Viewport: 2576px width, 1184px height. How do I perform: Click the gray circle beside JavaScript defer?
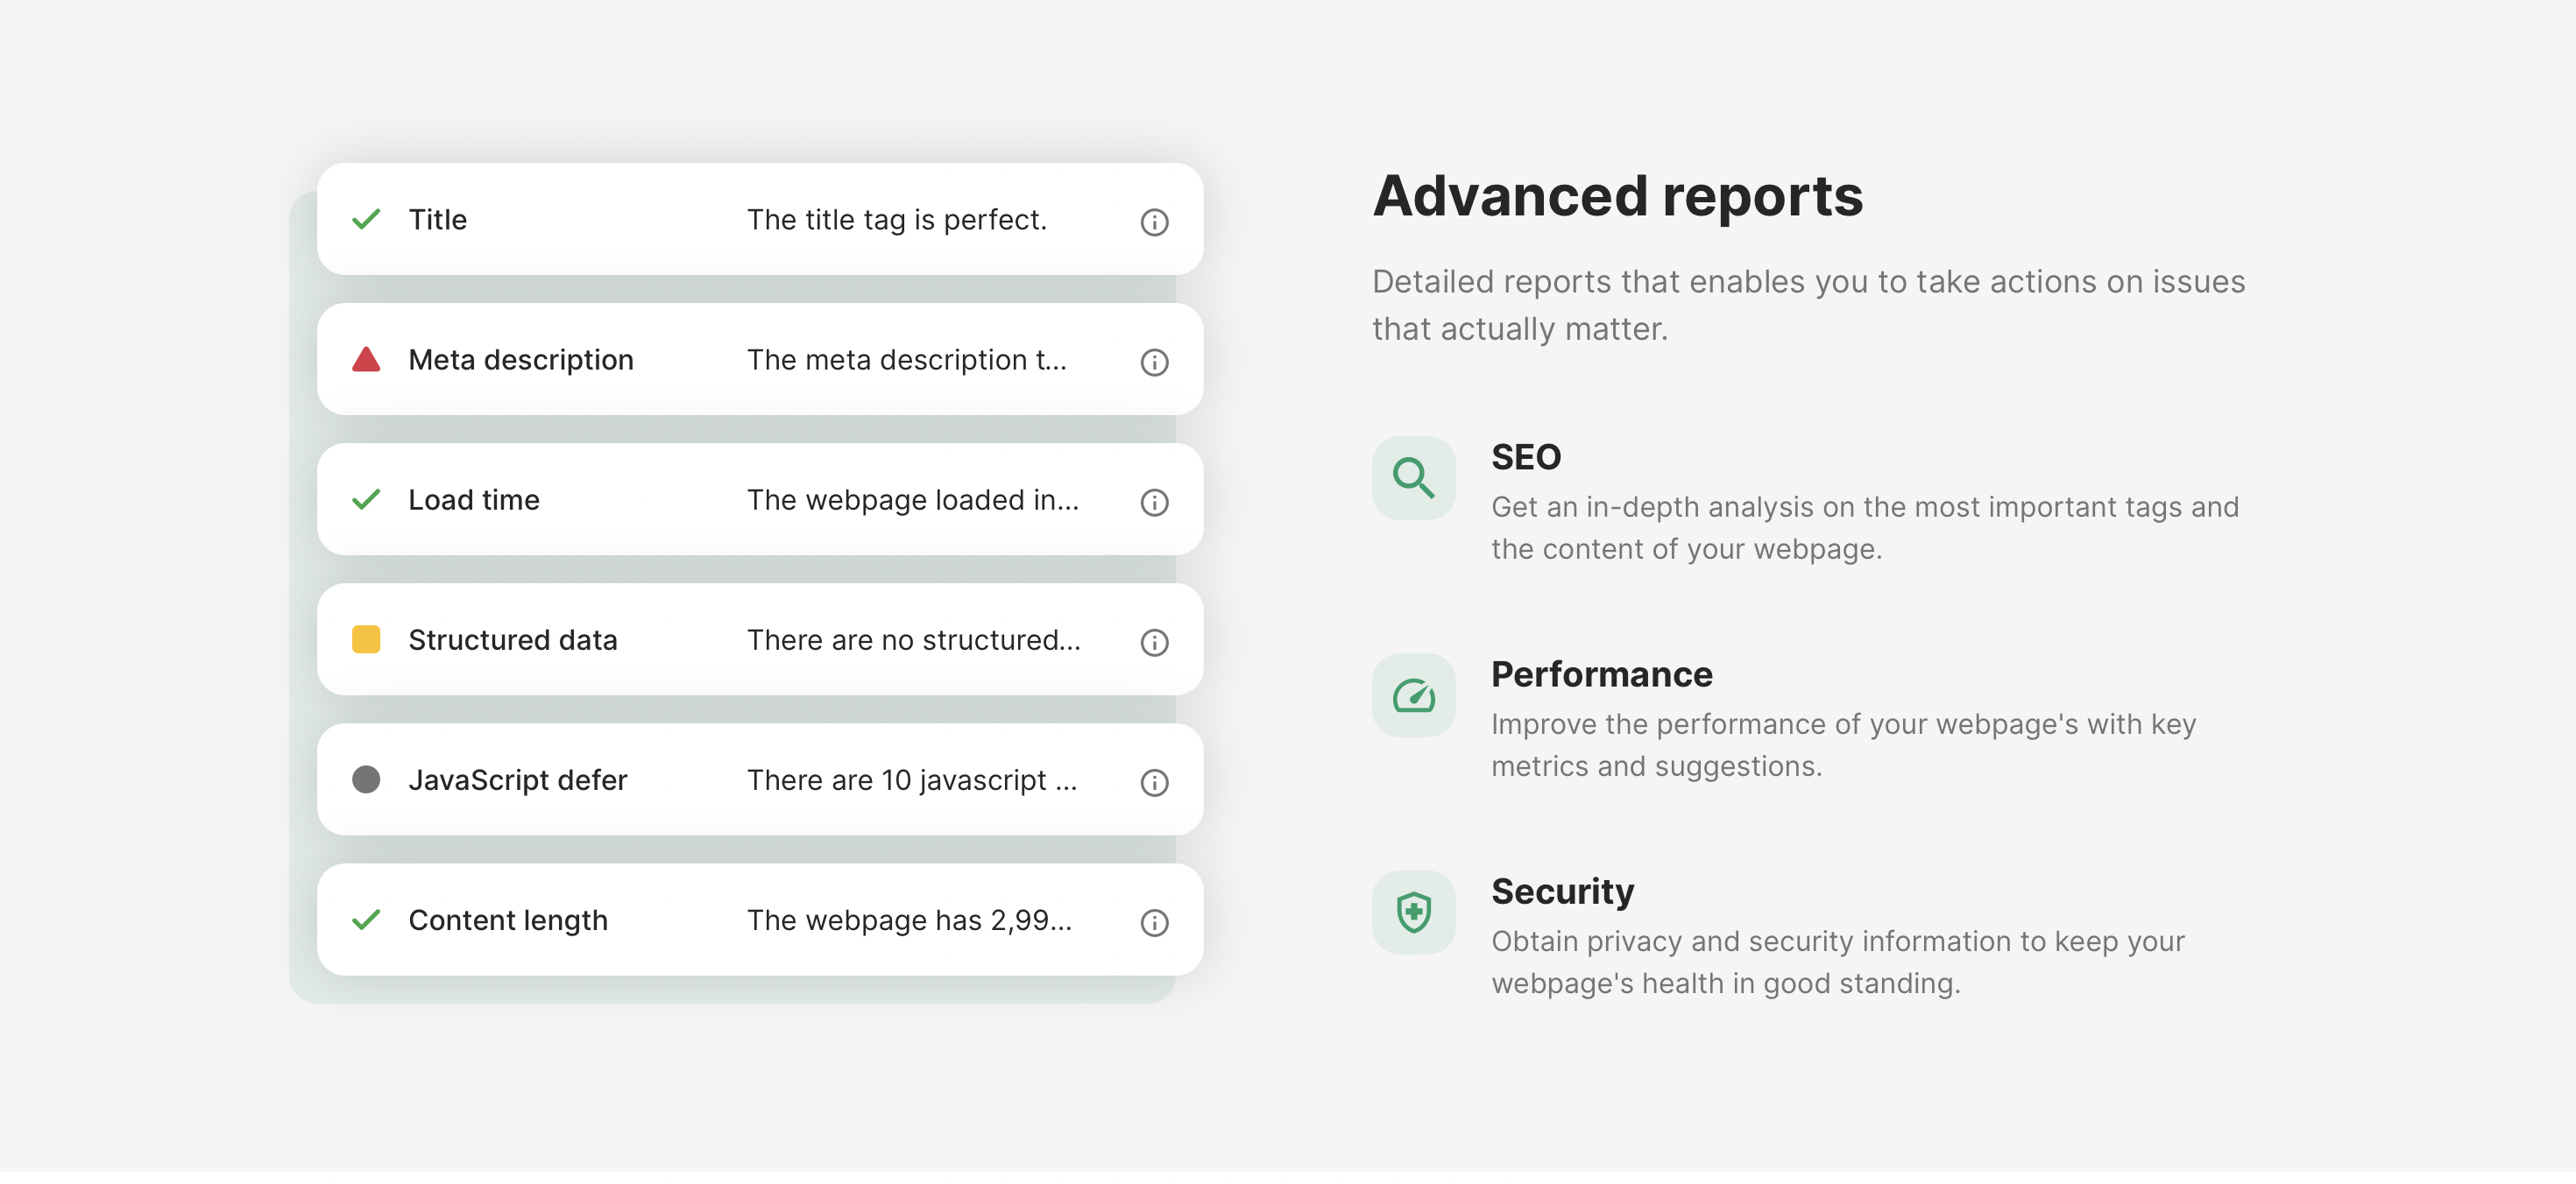[x=366, y=779]
